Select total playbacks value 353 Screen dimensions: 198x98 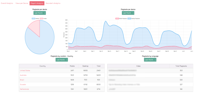pyautogui.click(x=181, y=71)
